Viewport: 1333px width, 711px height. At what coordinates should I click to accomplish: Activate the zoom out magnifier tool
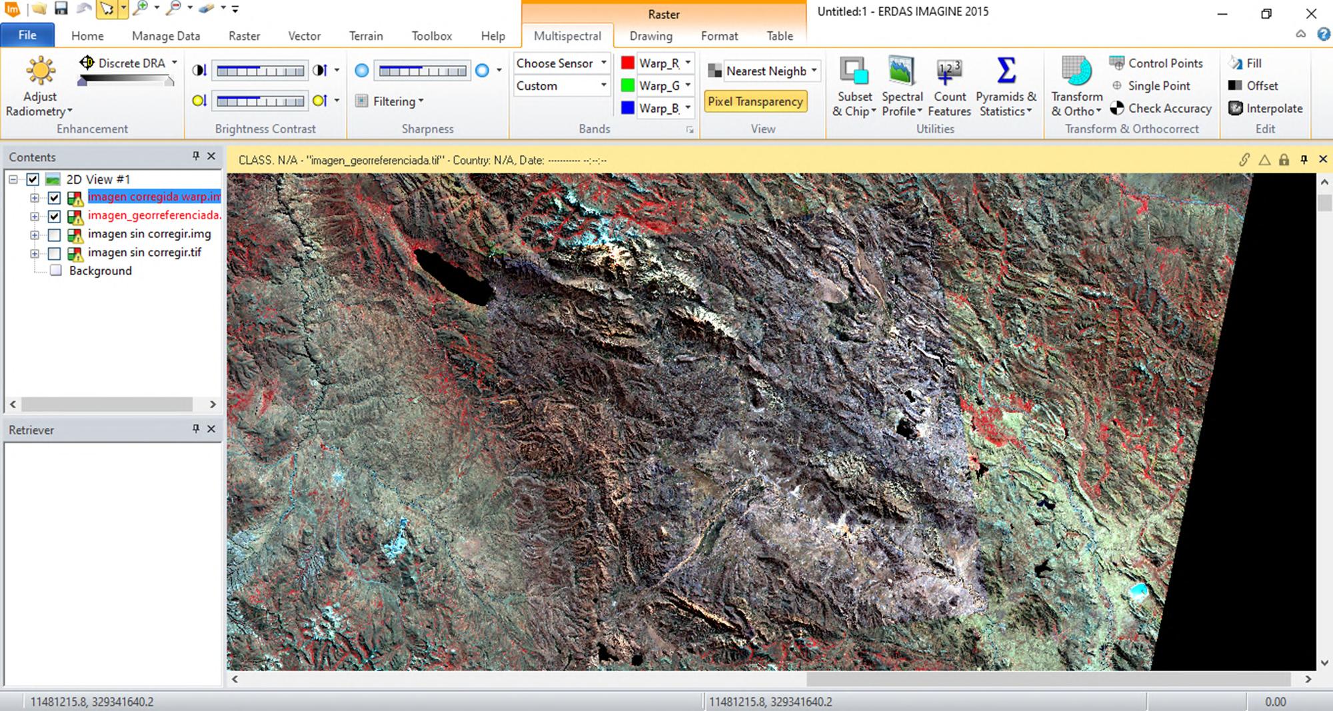[x=173, y=9]
